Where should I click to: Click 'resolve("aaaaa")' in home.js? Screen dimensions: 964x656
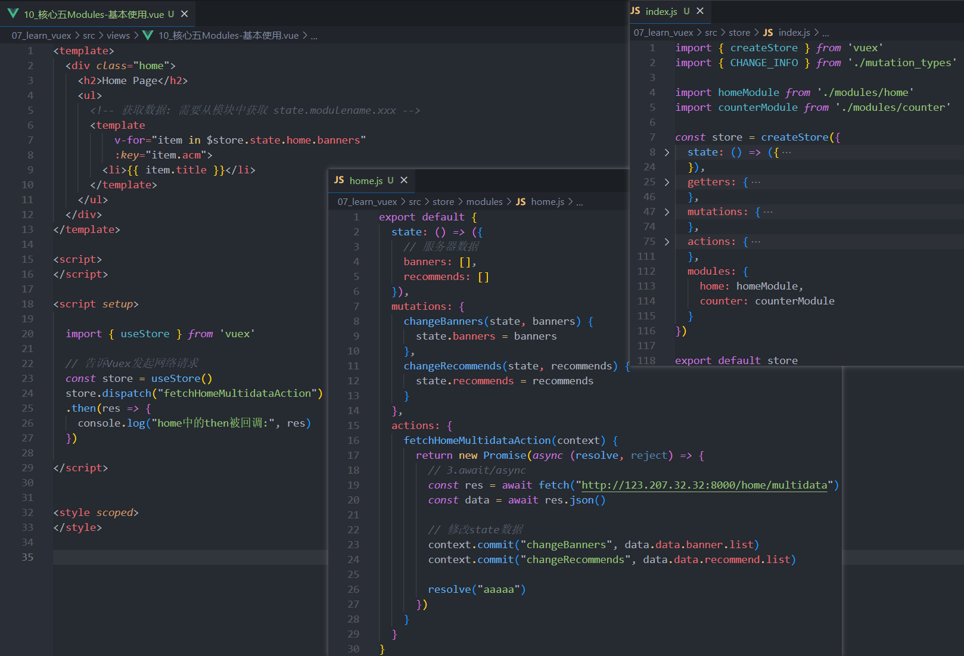(x=477, y=589)
